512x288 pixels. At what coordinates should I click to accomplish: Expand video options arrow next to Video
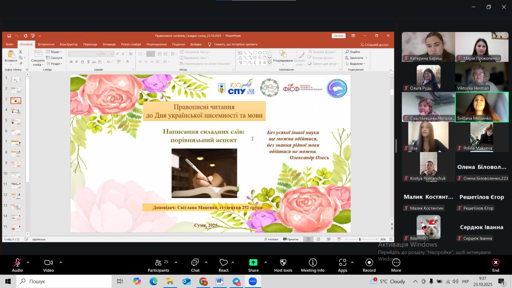tap(61, 262)
